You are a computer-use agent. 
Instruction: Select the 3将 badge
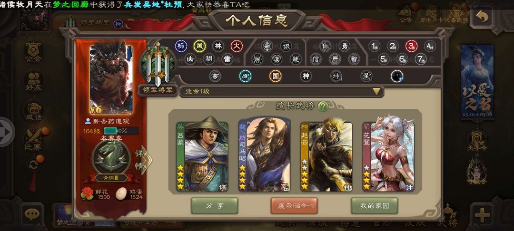(x=411, y=47)
